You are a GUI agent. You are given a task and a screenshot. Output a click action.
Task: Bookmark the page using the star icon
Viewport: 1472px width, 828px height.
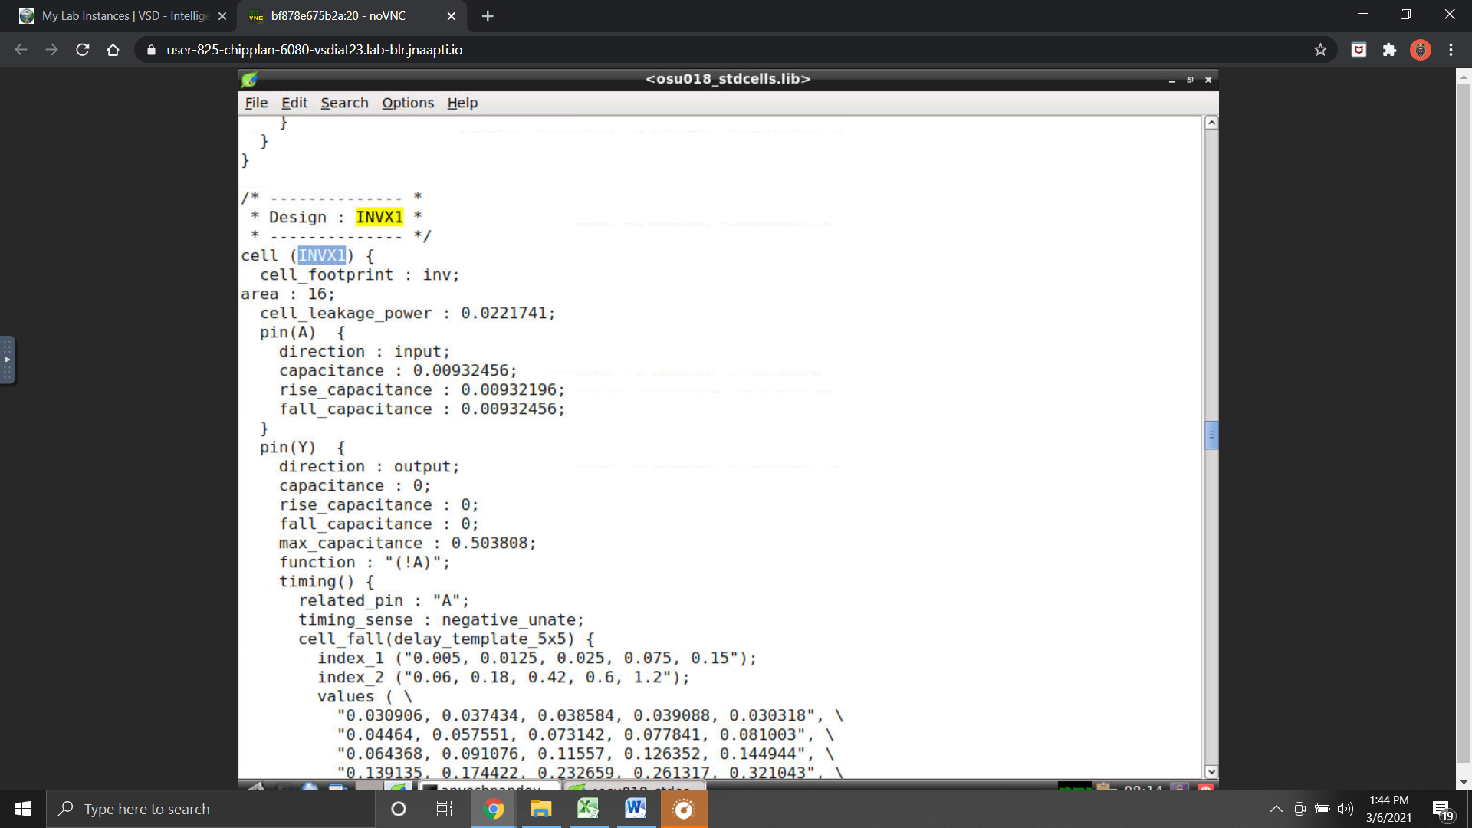coord(1320,49)
